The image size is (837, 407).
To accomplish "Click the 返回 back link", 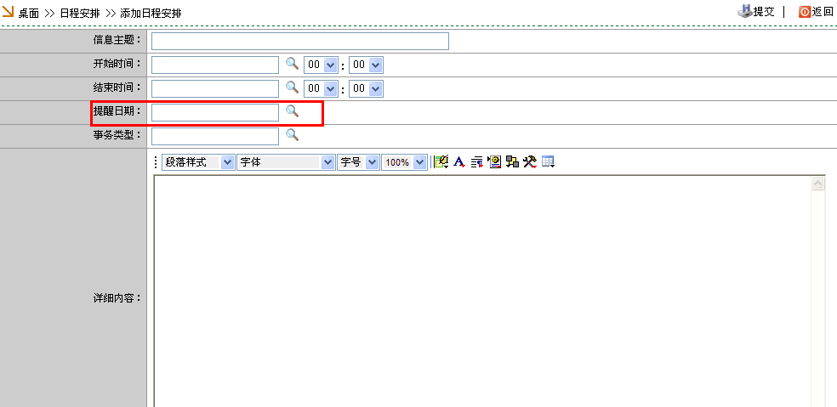I will (822, 12).
